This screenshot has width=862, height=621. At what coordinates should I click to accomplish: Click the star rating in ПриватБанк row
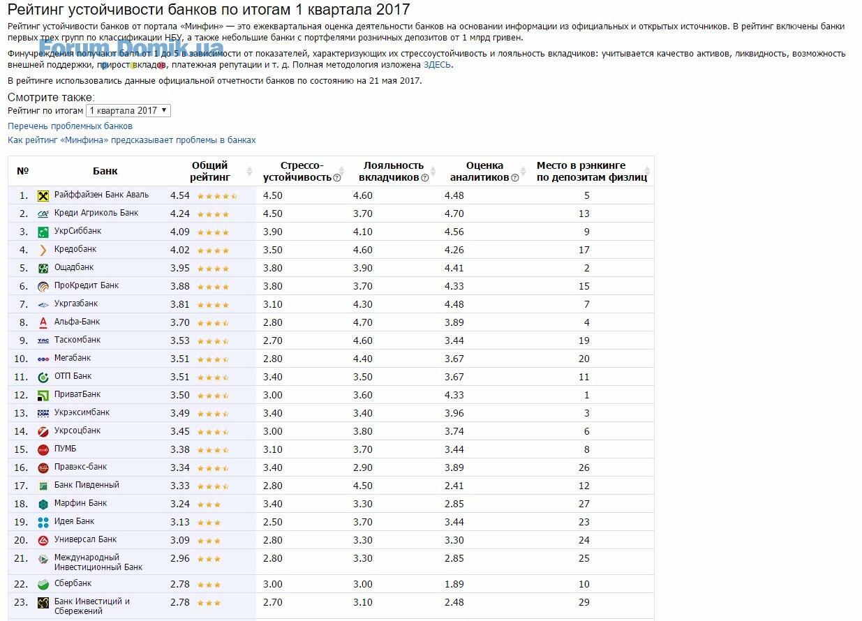[x=214, y=396]
